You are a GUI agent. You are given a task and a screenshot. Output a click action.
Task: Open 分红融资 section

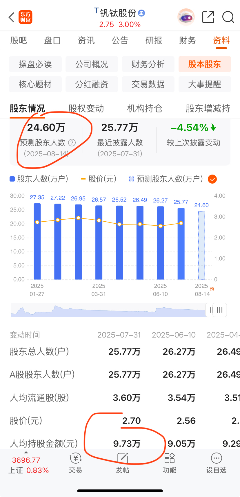coord(92,84)
